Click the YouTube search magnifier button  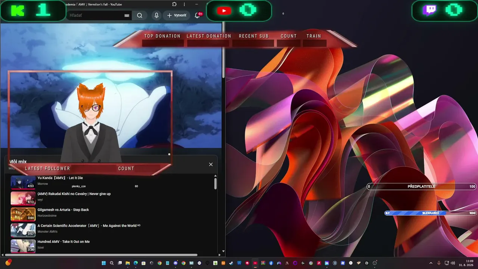[140, 15]
